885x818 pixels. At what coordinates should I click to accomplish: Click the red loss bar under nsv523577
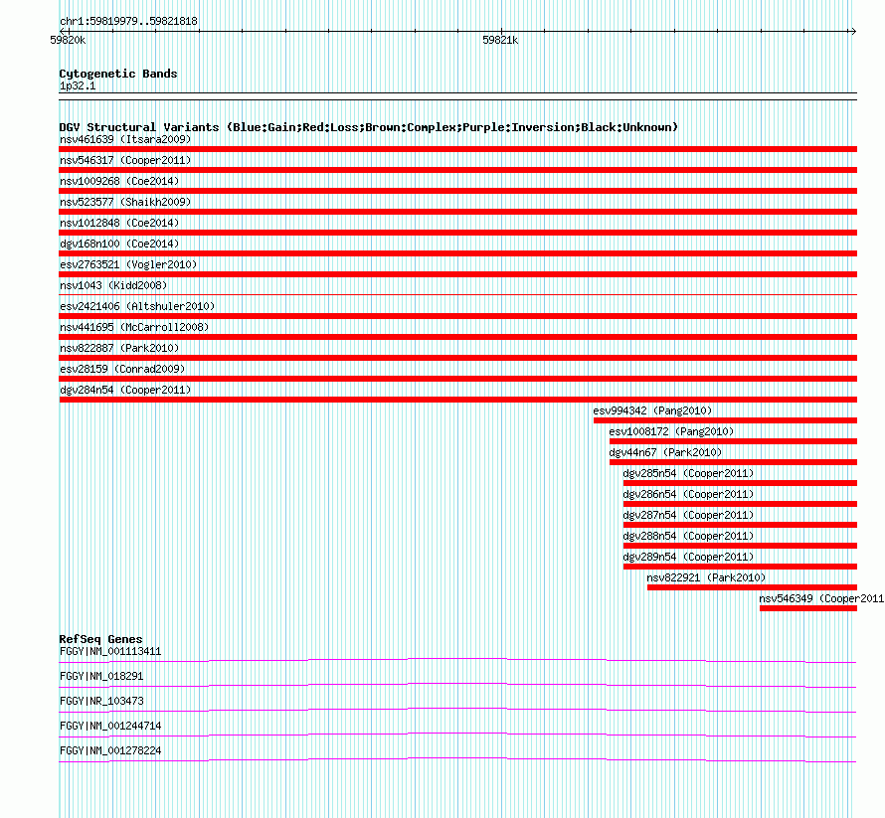point(457,212)
